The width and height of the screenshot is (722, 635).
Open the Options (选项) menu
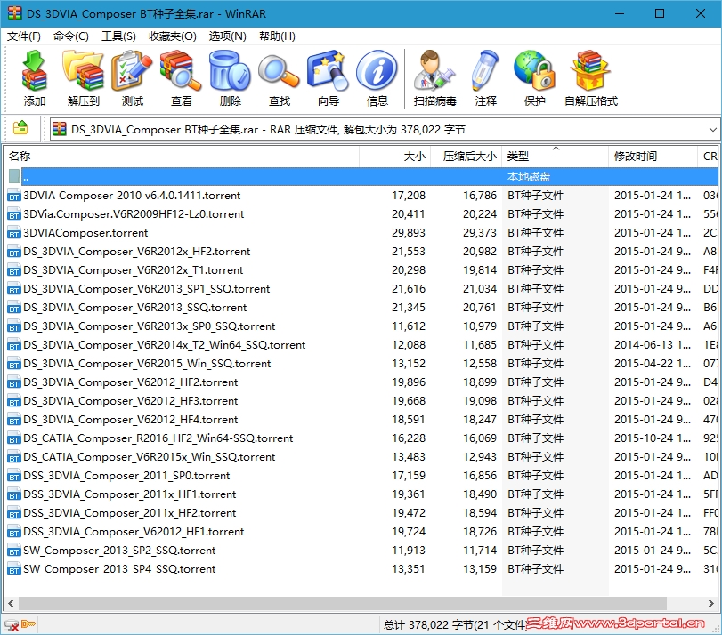[x=228, y=36]
